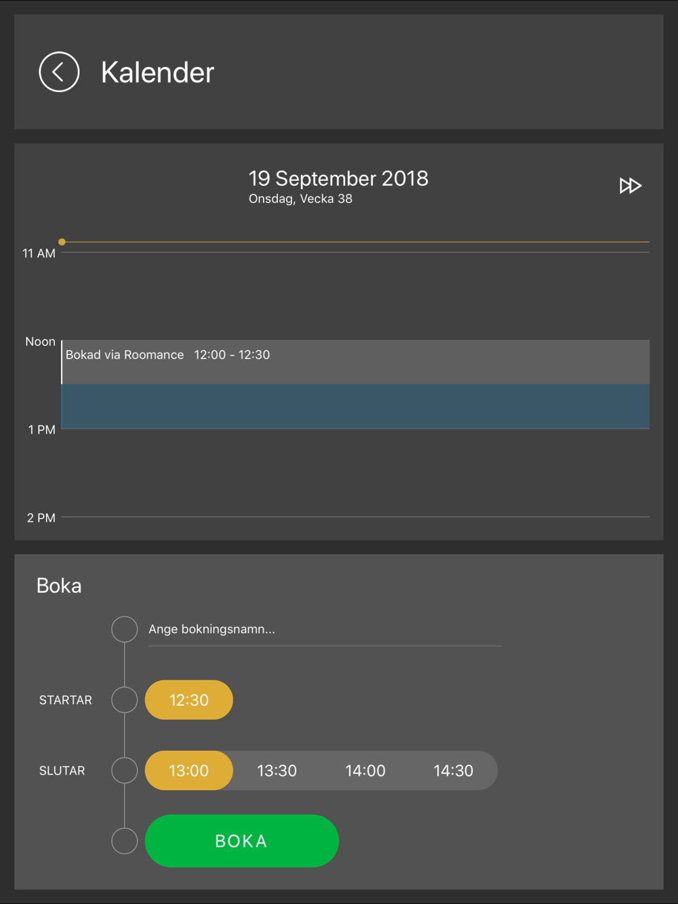678x904 pixels.
Task: Click the blue selected time slot block
Action: pos(355,407)
